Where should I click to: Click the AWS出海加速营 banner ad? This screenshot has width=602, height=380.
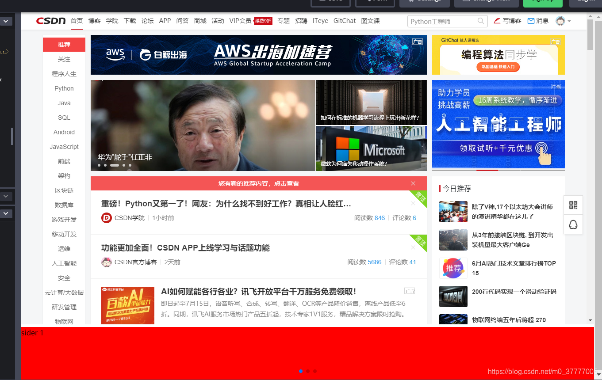click(x=259, y=55)
